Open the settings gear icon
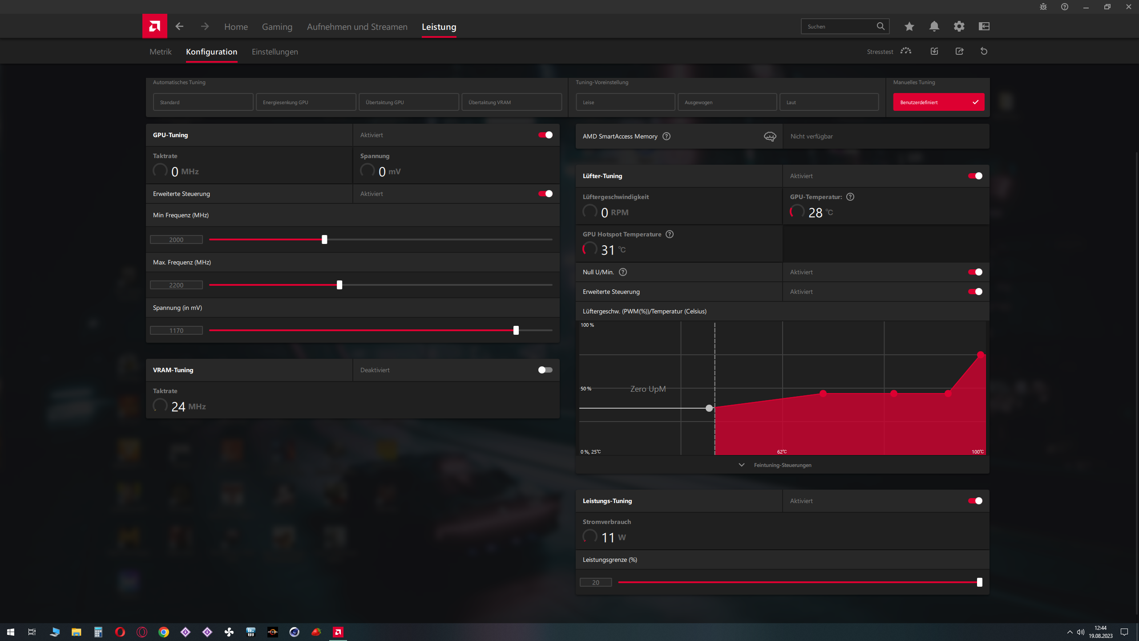The width and height of the screenshot is (1139, 641). coord(959,27)
